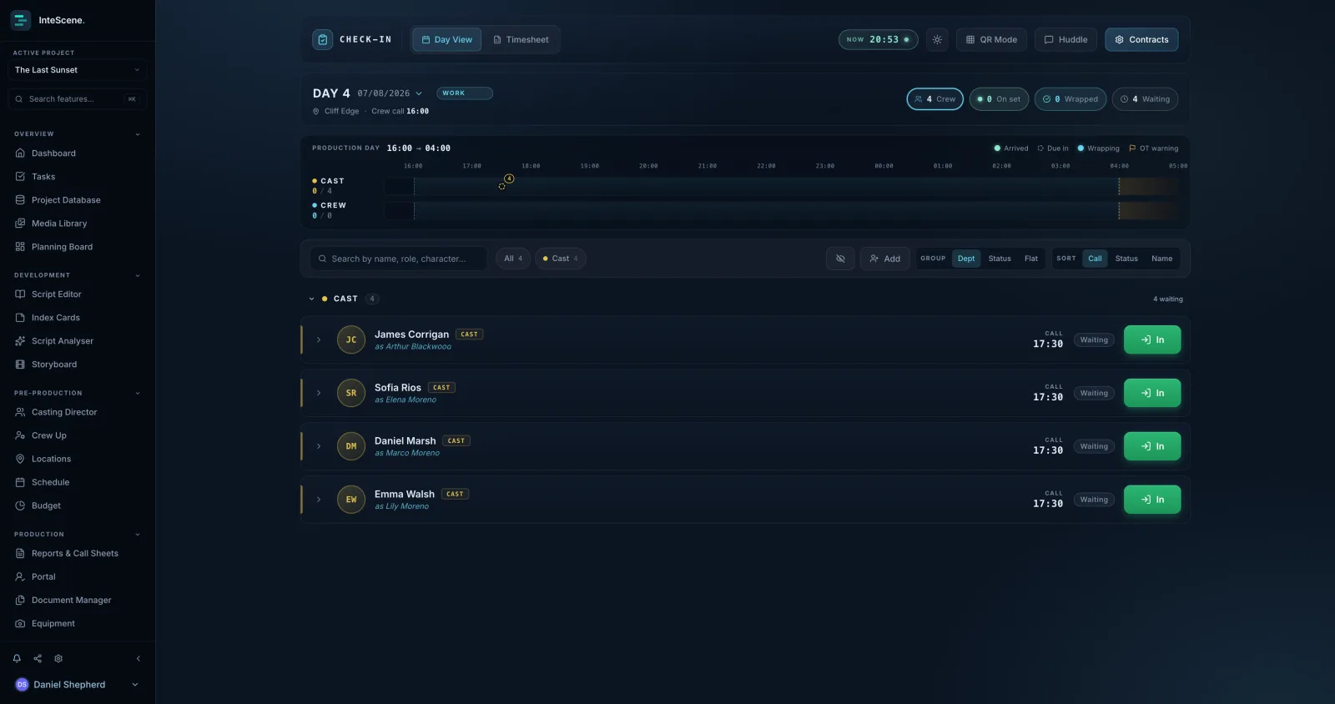This screenshot has width=1335, height=704.
Task: Open QR Mode
Action: pos(991,39)
